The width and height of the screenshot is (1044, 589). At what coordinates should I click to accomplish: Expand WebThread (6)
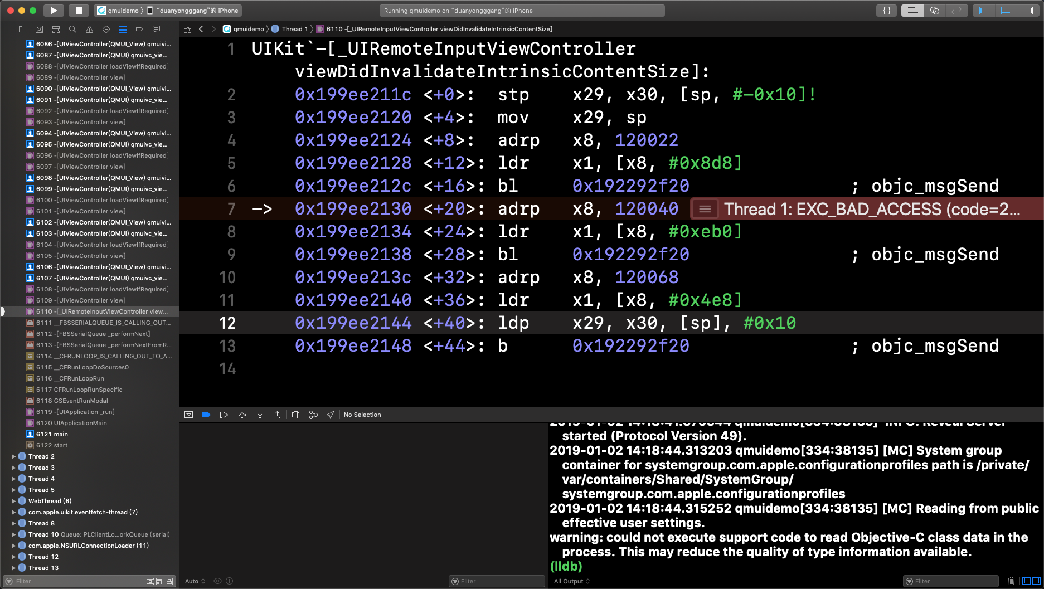13,501
